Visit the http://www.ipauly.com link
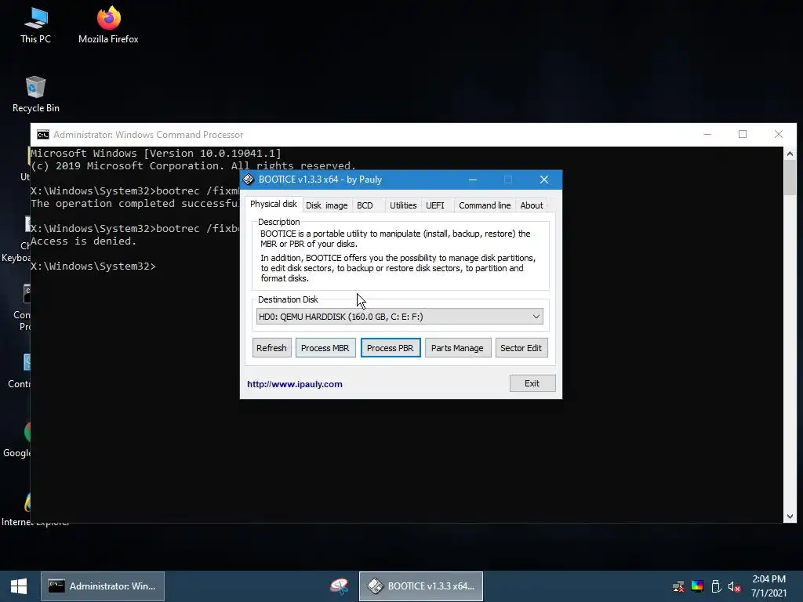803x602 pixels. pyautogui.click(x=295, y=384)
